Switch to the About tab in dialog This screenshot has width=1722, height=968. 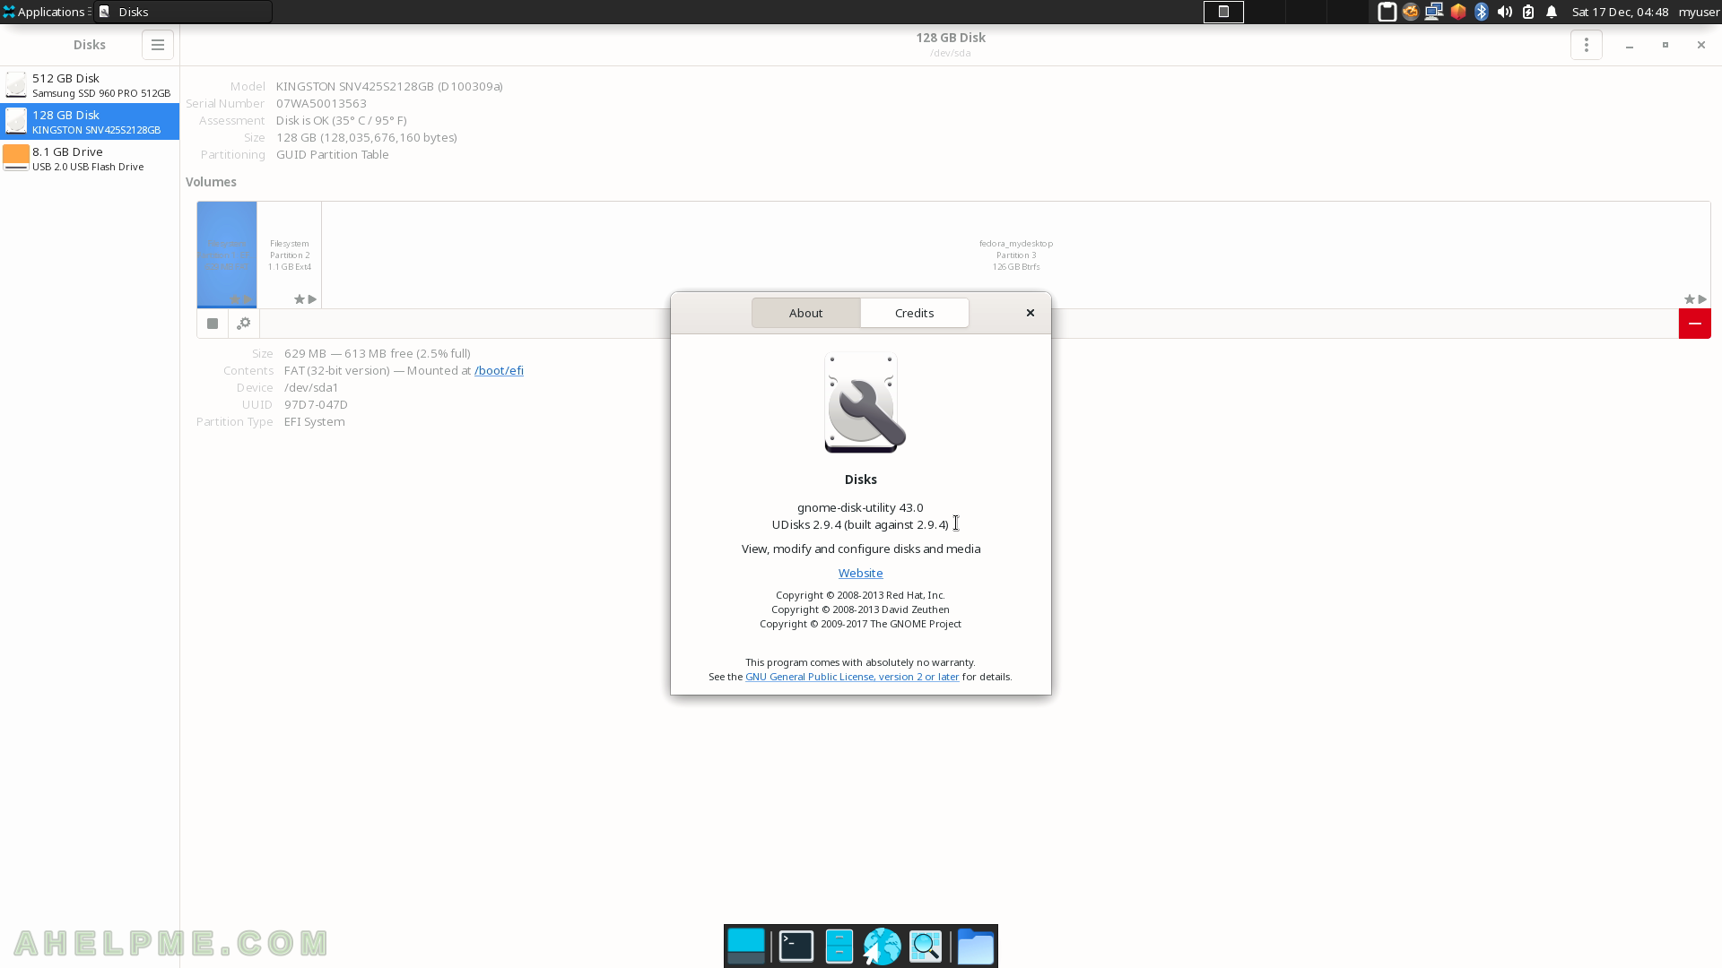805,313
